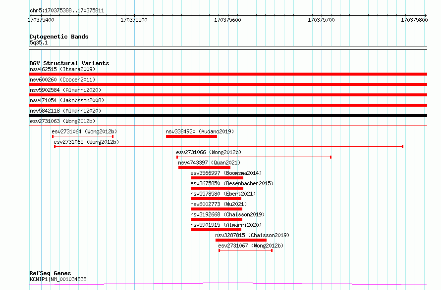This screenshot has height=290, width=441.
Task: Select esv2731067 (Wong2012b) label
Action: pyautogui.click(x=251, y=246)
